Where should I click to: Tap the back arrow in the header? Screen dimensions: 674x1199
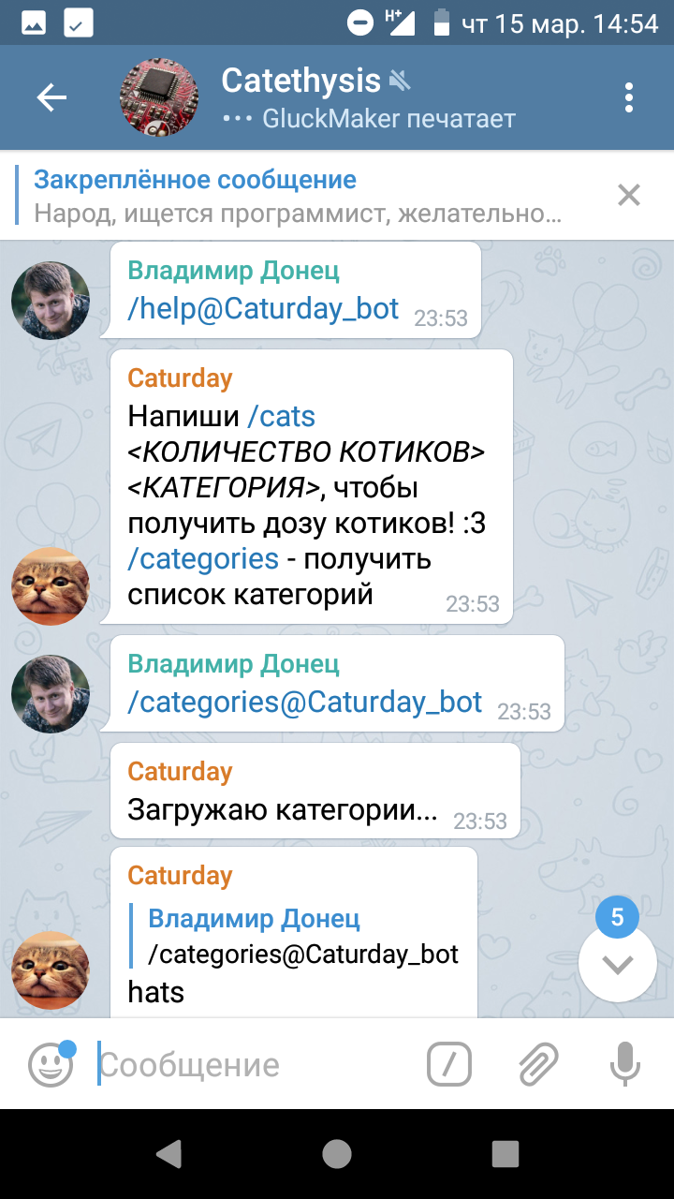(x=51, y=97)
